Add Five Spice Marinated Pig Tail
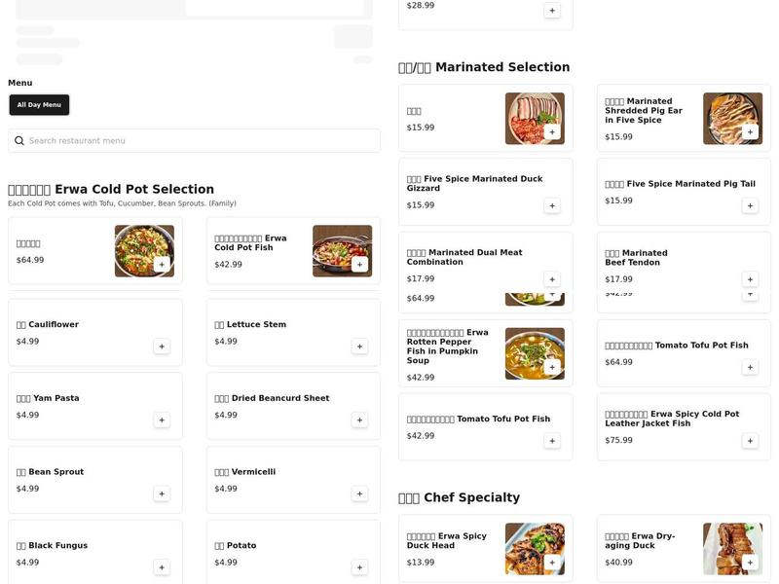Screen dimensions: 779x584 (x=750, y=205)
